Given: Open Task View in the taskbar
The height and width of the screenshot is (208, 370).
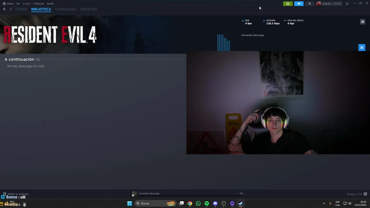Looking at the screenshot, I should pyautogui.click(x=181, y=203).
